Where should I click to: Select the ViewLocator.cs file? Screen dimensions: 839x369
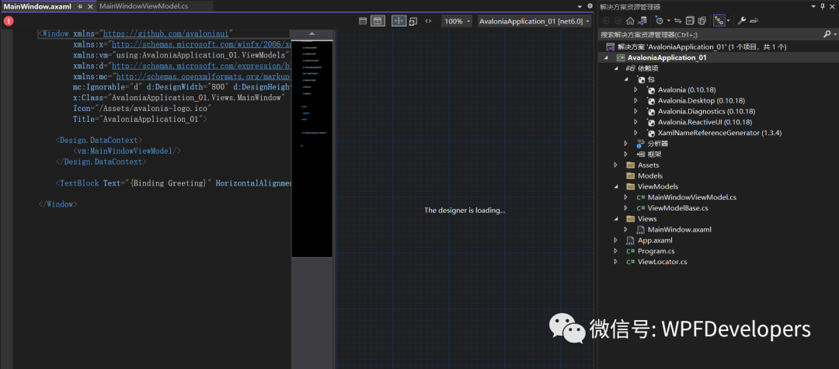(663, 262)
